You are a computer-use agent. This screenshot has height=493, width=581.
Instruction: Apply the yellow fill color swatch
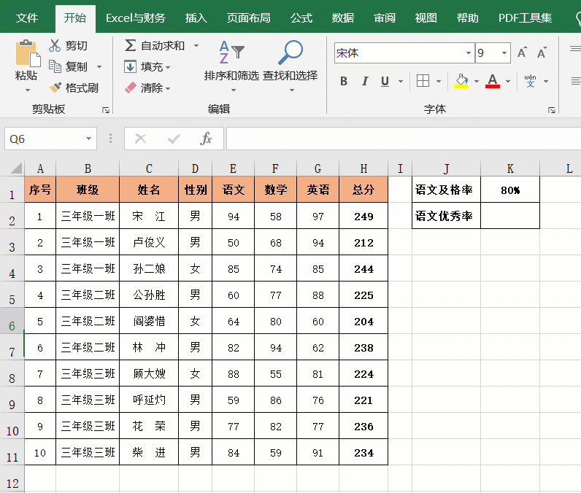pyautogui.click(x=461, y=81)
